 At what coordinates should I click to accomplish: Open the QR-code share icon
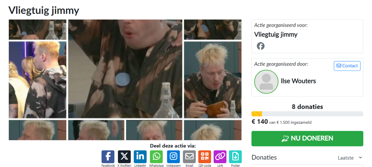click(x=205, y=157)
